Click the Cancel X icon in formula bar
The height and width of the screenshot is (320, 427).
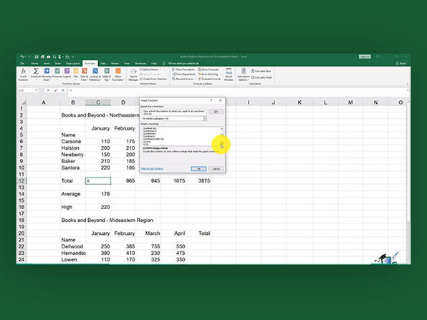[48, 90]
